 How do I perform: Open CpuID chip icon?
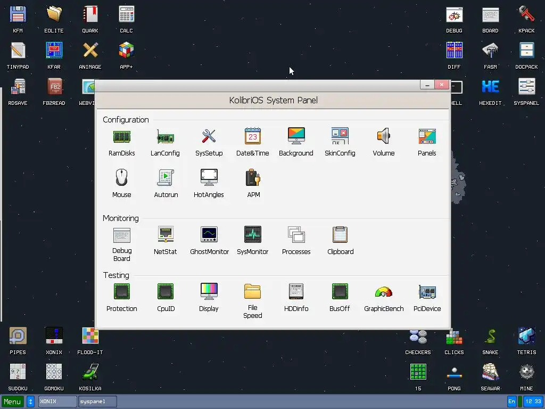coord(166,291)
